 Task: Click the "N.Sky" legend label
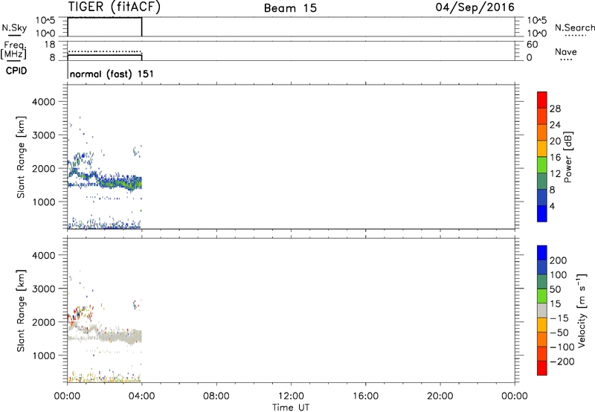tap(14, 28)
